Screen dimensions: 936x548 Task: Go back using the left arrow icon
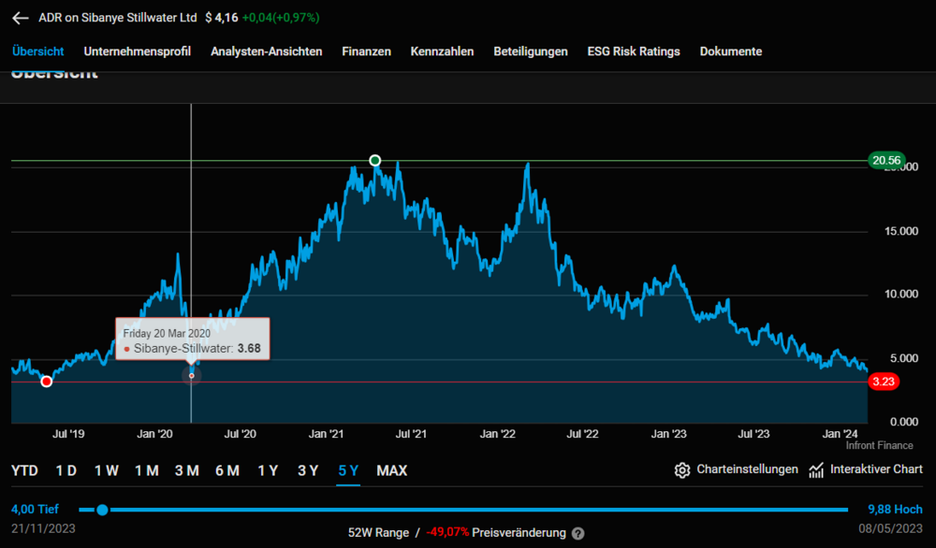pyautogui.click(x=21, y=18)
